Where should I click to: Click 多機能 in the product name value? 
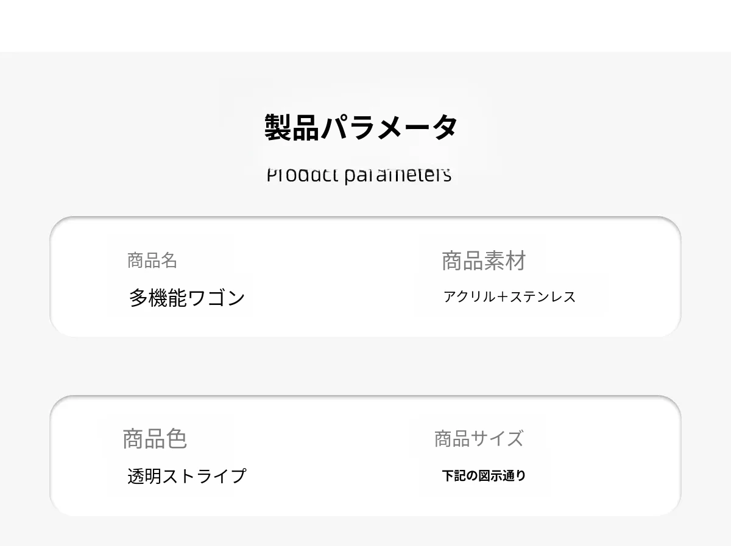[157, 298]
